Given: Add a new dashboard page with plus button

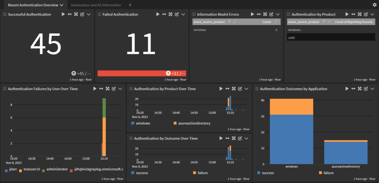Looking at the screenshot, I should pyautogui.click(x=130, y=5).
